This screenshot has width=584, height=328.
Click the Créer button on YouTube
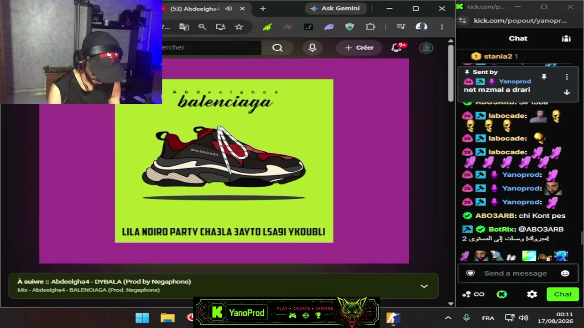tap(359, 47)
